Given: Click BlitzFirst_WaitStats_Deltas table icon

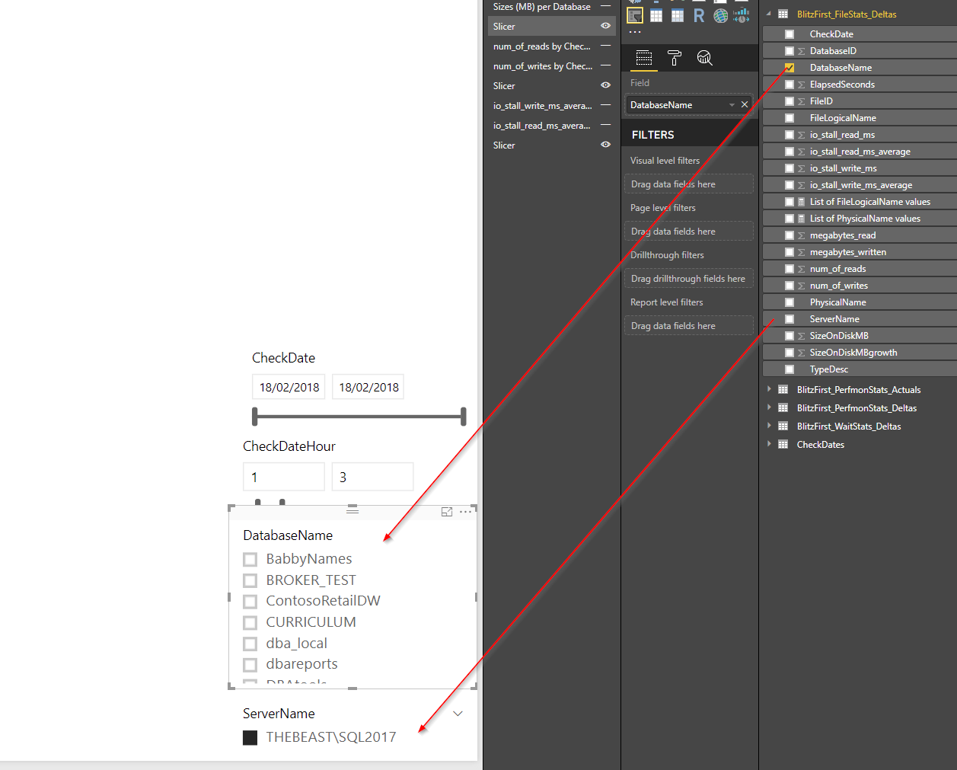Looking at the screenshot, I should click(x=783, y=426).
